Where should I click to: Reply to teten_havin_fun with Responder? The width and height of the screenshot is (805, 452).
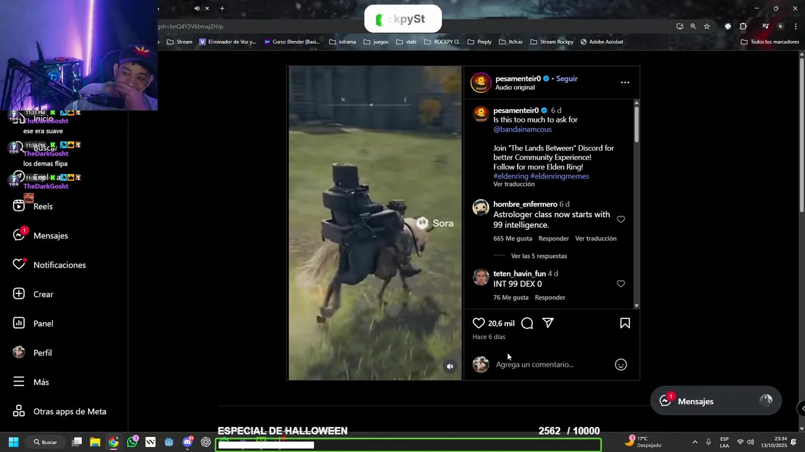(550, 298)
